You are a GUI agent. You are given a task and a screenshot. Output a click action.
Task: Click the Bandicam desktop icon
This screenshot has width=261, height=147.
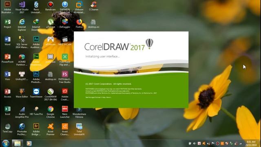[51, 6]
